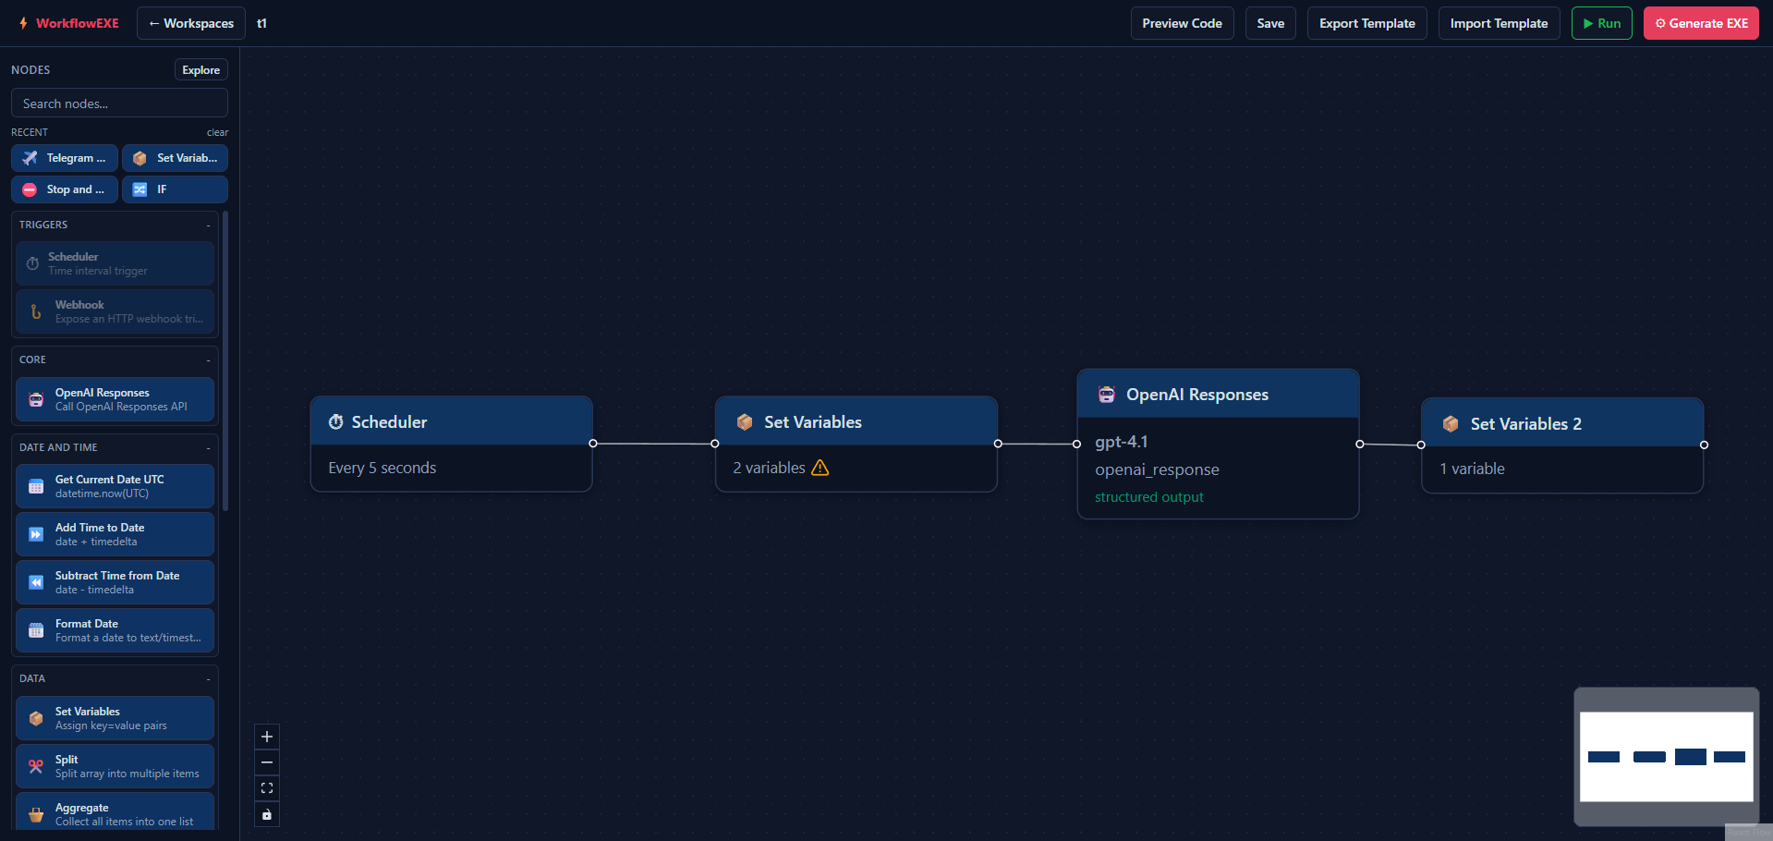The image size is (1773, 841).
Task: Select the Scheduler node title on canvas
Action: click(389, 421)
